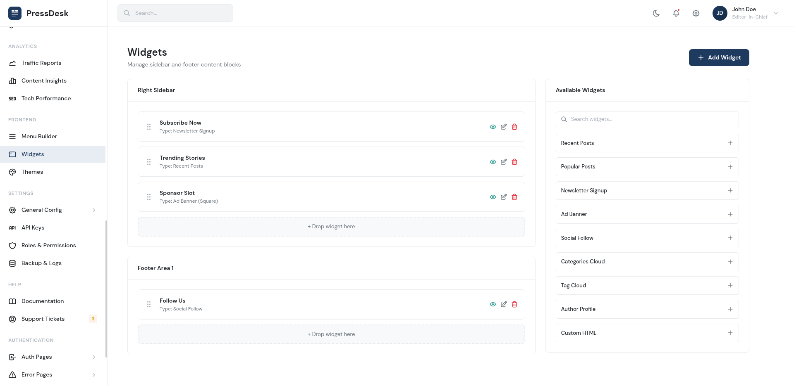
Task: Click the Add Widget button
Action: (x=719, y=57)
